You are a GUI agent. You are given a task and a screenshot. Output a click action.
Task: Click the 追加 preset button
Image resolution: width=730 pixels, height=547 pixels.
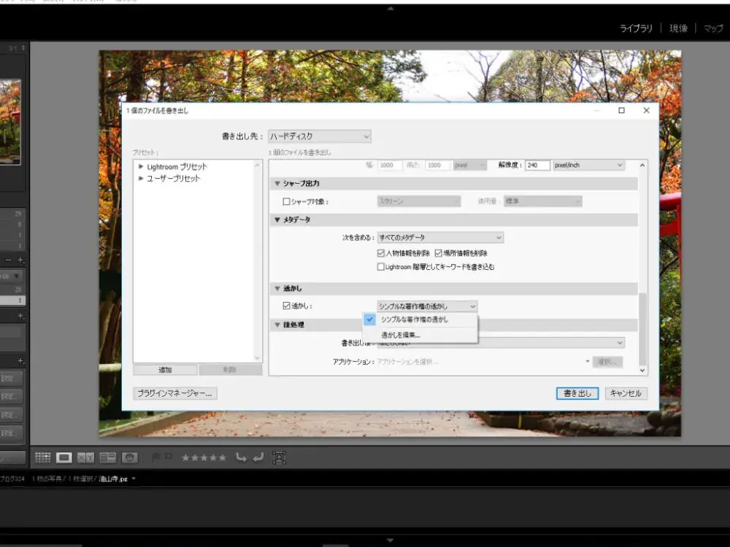point(165,370)
